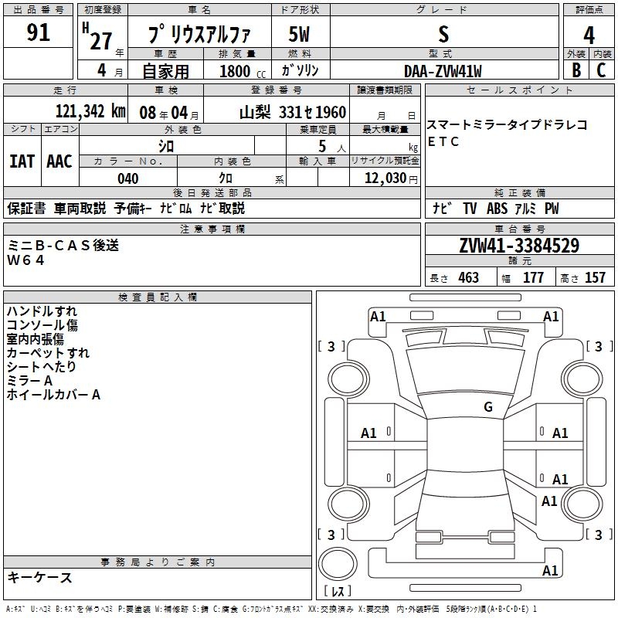The image size is (618, 618).
Task: Click 車両取説 in later-shipped parts
Action: (80, 209)
